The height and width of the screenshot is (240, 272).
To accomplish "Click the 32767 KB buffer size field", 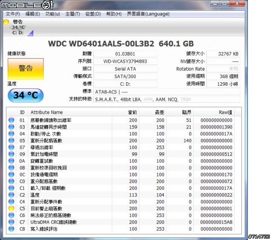I will tap(223, 54).
